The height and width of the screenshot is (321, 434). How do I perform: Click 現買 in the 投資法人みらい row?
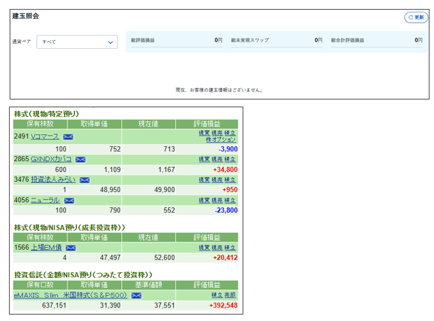point(204,180)
